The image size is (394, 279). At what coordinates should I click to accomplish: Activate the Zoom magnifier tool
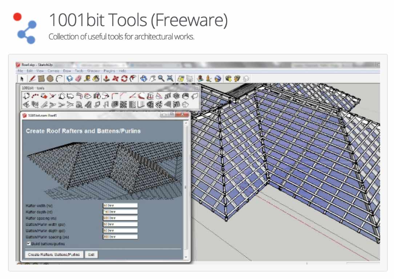(x=161, y=78)
